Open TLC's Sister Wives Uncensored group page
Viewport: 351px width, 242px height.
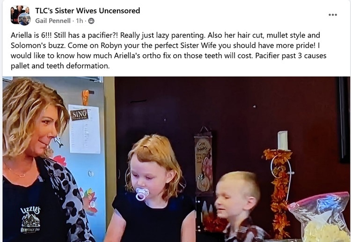click(x=88, y=10)
